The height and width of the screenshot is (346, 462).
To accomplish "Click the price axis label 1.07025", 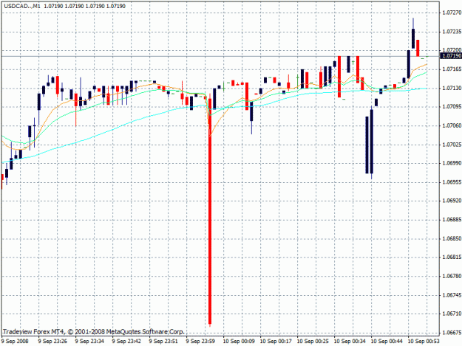I will 452,145.
